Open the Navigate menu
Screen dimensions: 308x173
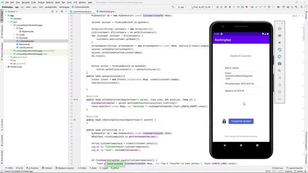[26, 2]
